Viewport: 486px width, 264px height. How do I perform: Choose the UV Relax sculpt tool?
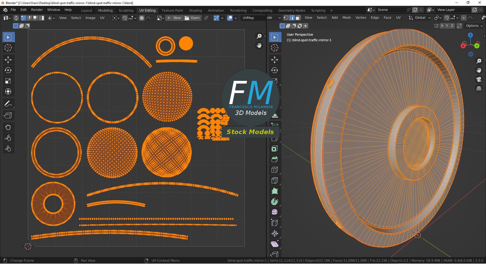point(8,138)
